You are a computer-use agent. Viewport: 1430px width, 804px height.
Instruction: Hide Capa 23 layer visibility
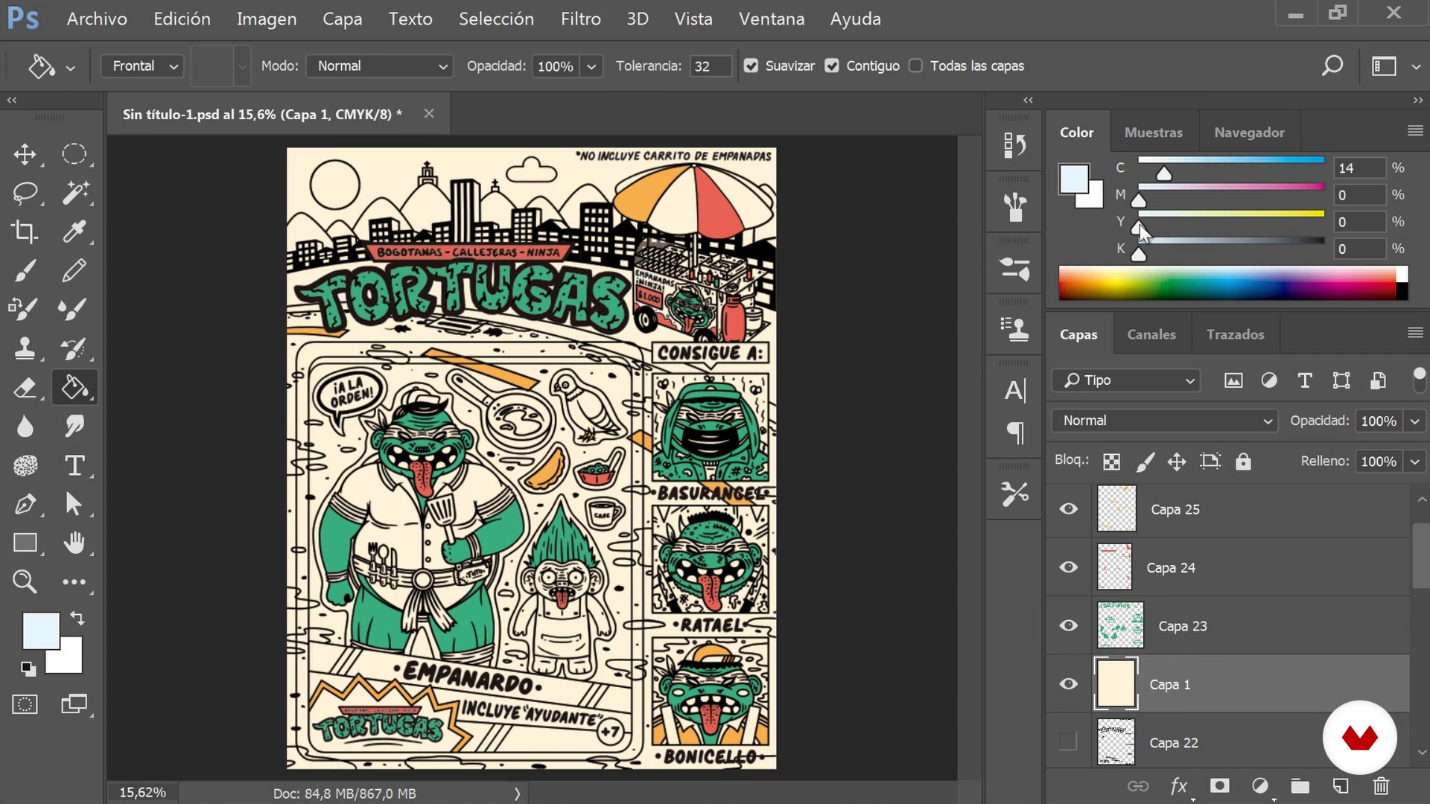point(1069,625)
